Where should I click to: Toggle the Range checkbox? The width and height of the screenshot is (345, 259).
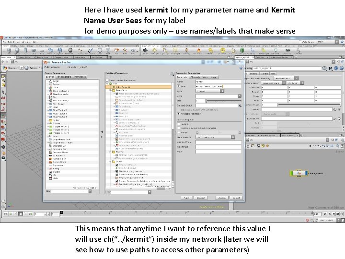[x=179, y=132]
